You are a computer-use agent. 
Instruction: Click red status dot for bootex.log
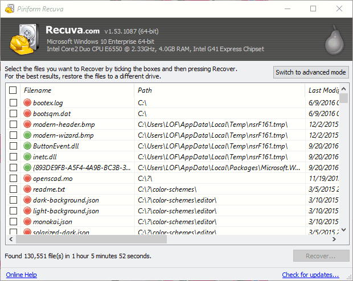(27, 102)
